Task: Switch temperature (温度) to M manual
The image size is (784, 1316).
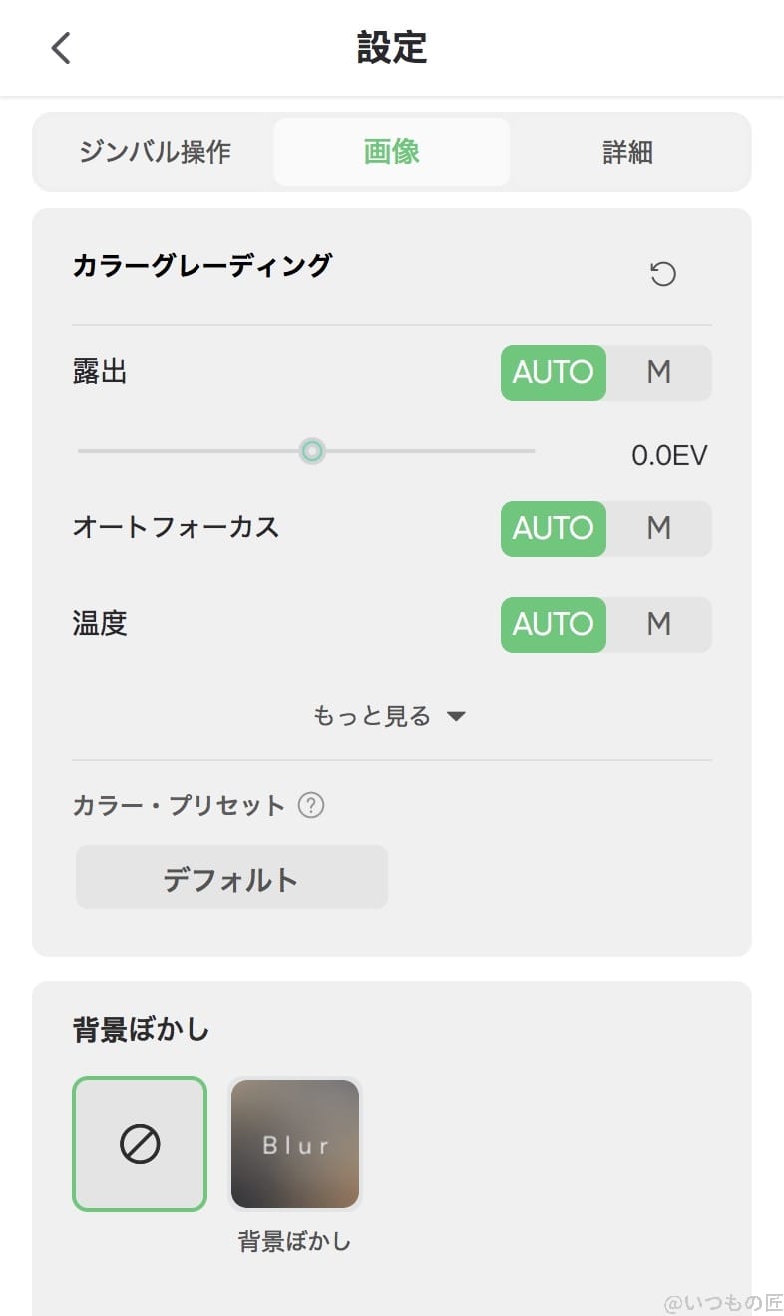Action: tap(658, 625)
